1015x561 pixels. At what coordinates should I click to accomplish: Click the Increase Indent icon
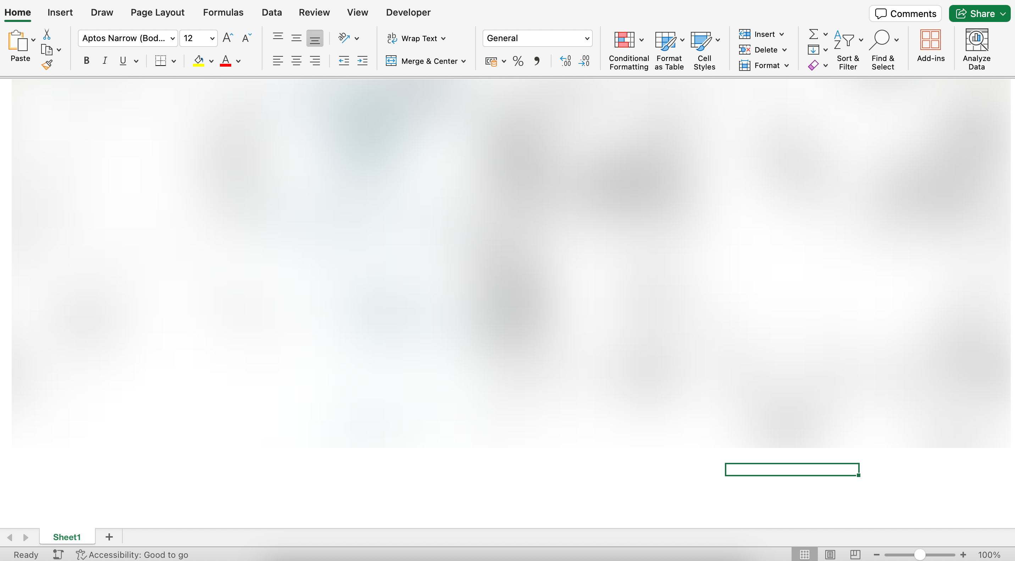(362, 61)
